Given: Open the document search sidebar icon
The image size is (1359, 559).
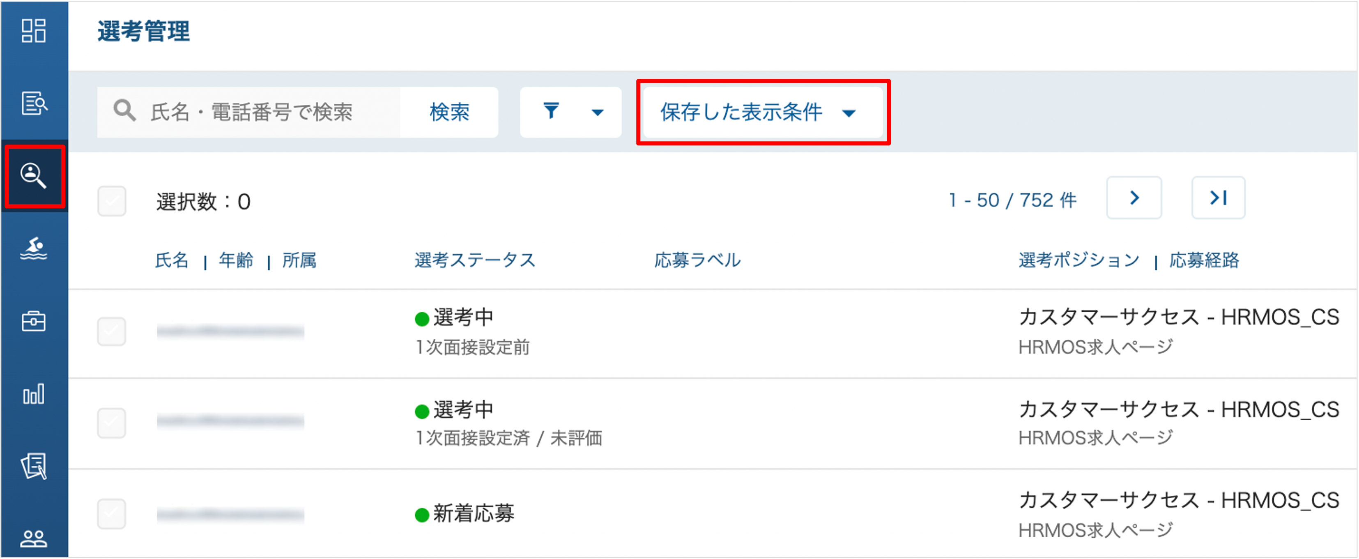Looking at the screenshot, I should tap(34, 103).
